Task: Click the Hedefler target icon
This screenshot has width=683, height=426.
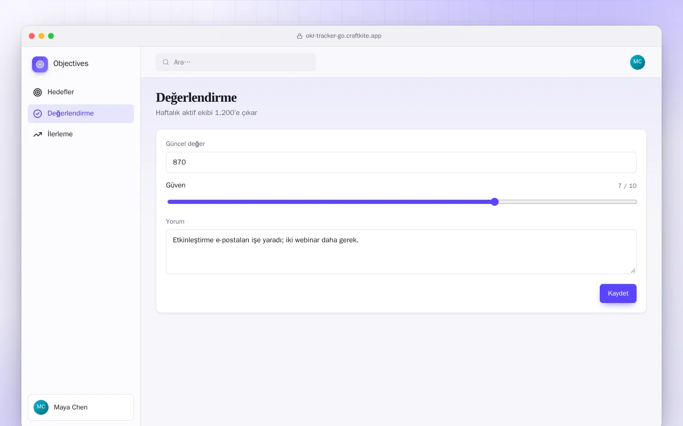Action: pyautogui.click(x=37, y=92)
